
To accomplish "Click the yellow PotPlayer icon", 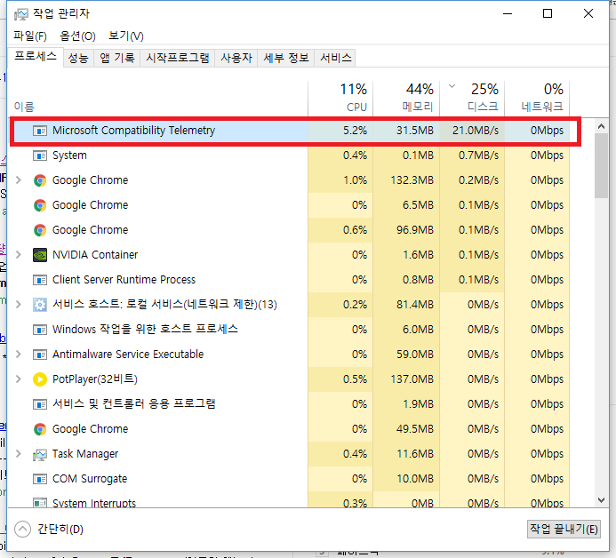I will pyautogui.click(x=40, y=379).
